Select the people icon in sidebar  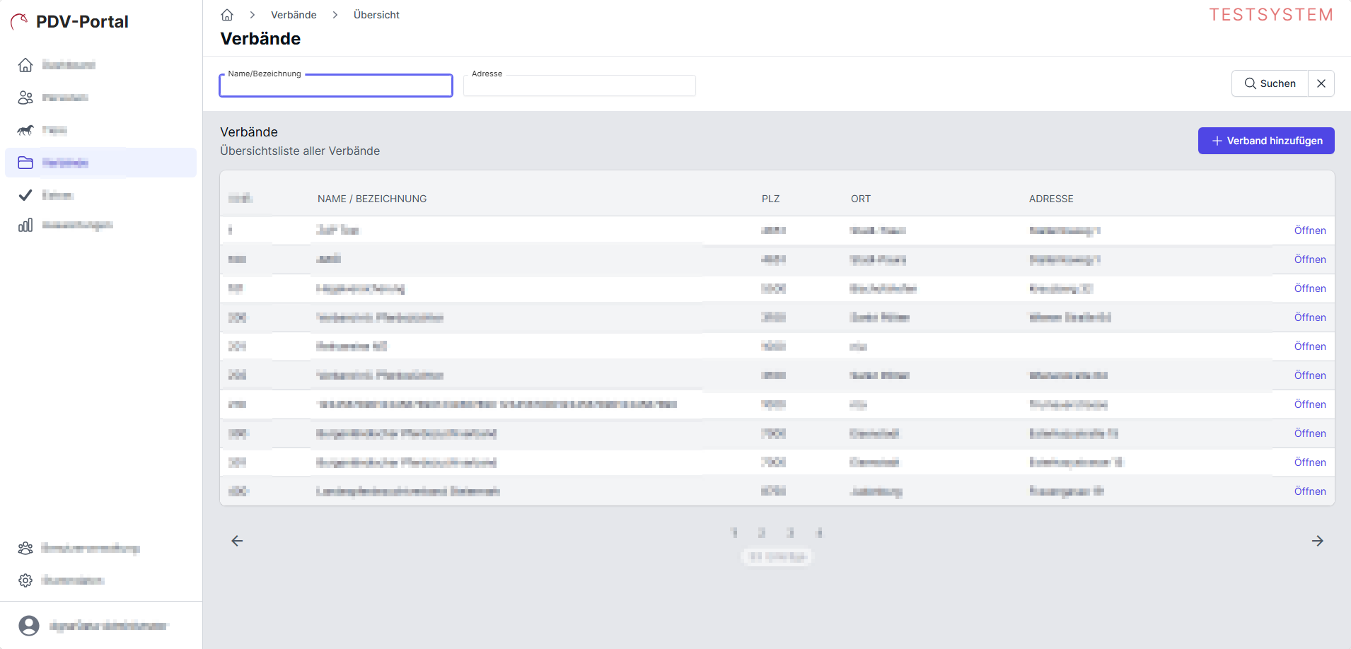(x=25, y=98)
